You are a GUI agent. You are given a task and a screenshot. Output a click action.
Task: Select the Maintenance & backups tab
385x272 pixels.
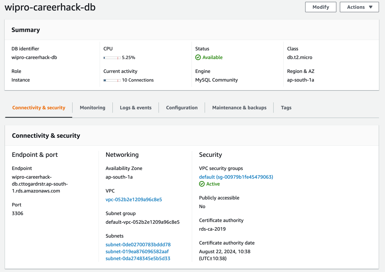click(239, 108)
